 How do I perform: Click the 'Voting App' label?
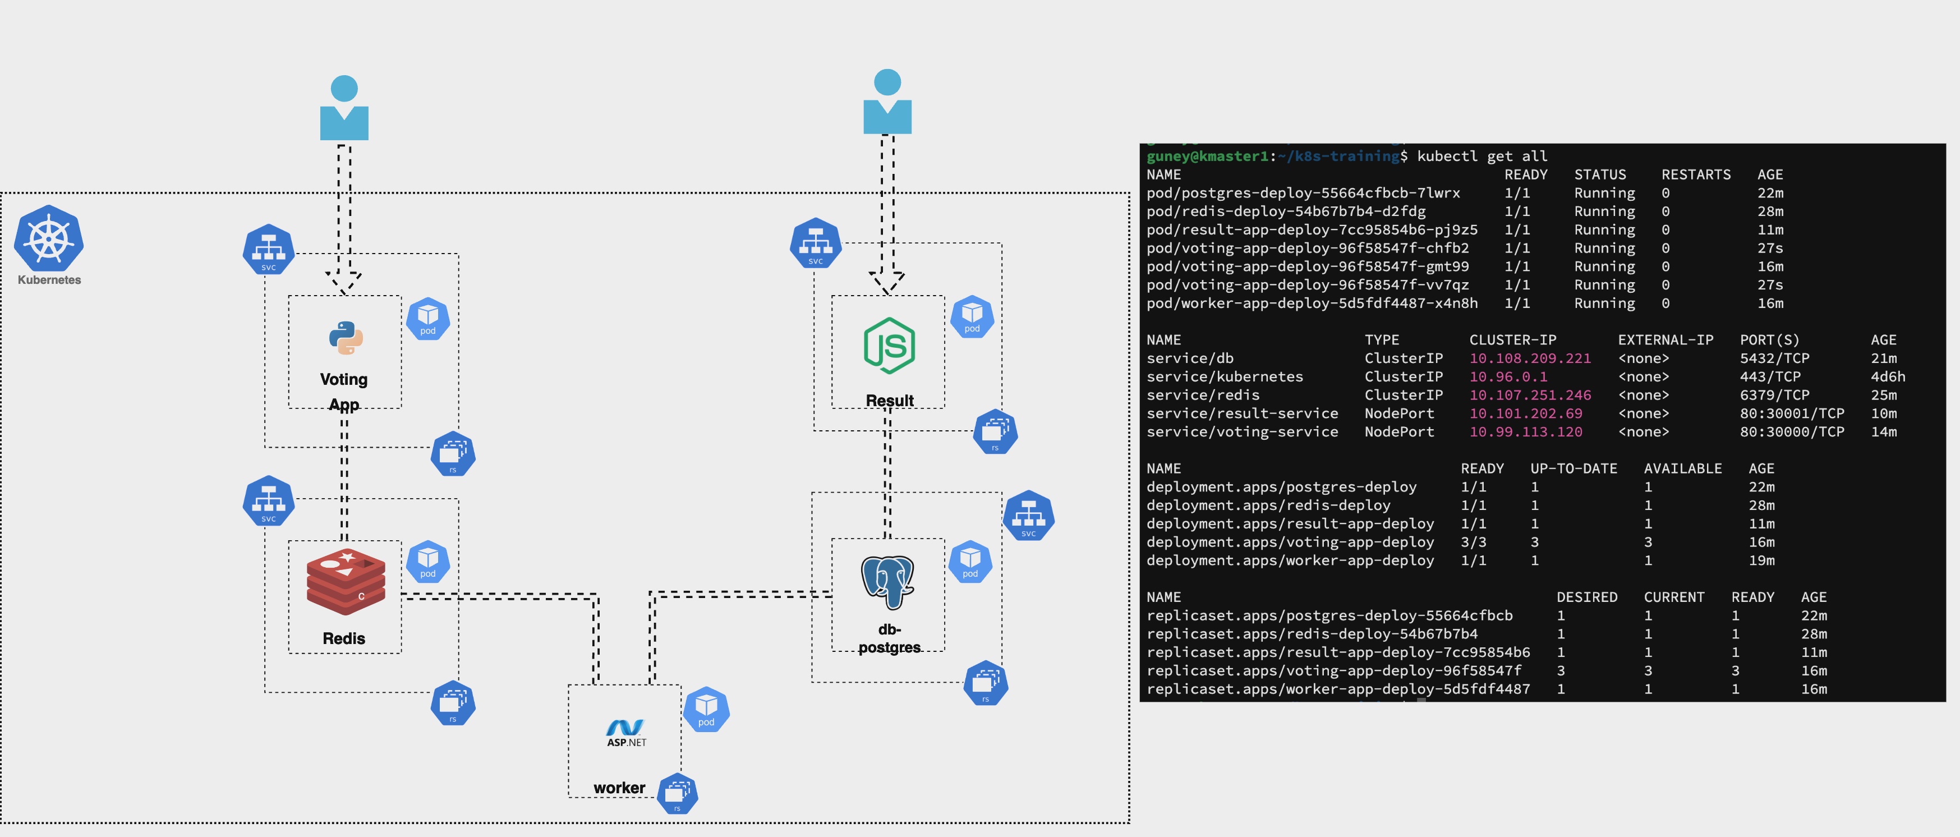[x=344, y=391]
